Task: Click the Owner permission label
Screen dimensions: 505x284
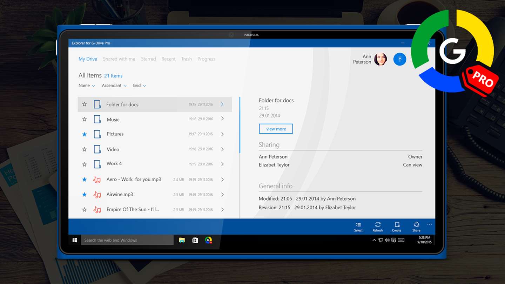Action: click(415, 157)
